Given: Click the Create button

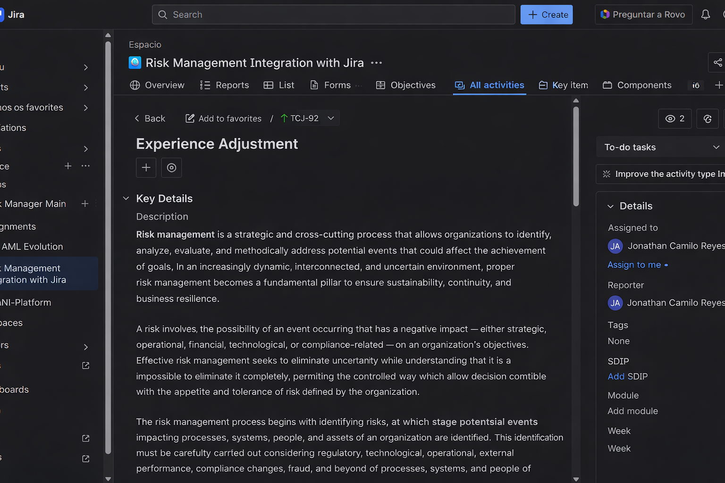Looking at the screenshot, I should (547, 15).
